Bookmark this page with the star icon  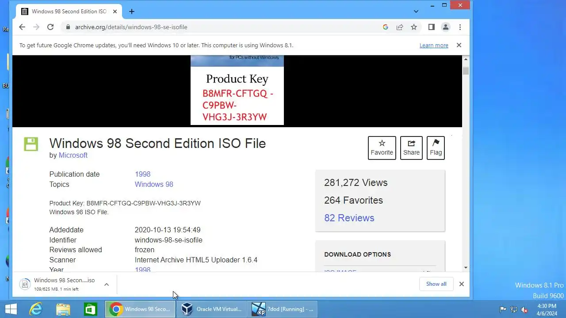coord(414,27)
